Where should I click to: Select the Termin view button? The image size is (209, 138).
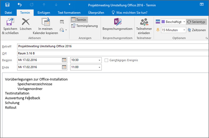pyautogui.click(x=79, y=20)
